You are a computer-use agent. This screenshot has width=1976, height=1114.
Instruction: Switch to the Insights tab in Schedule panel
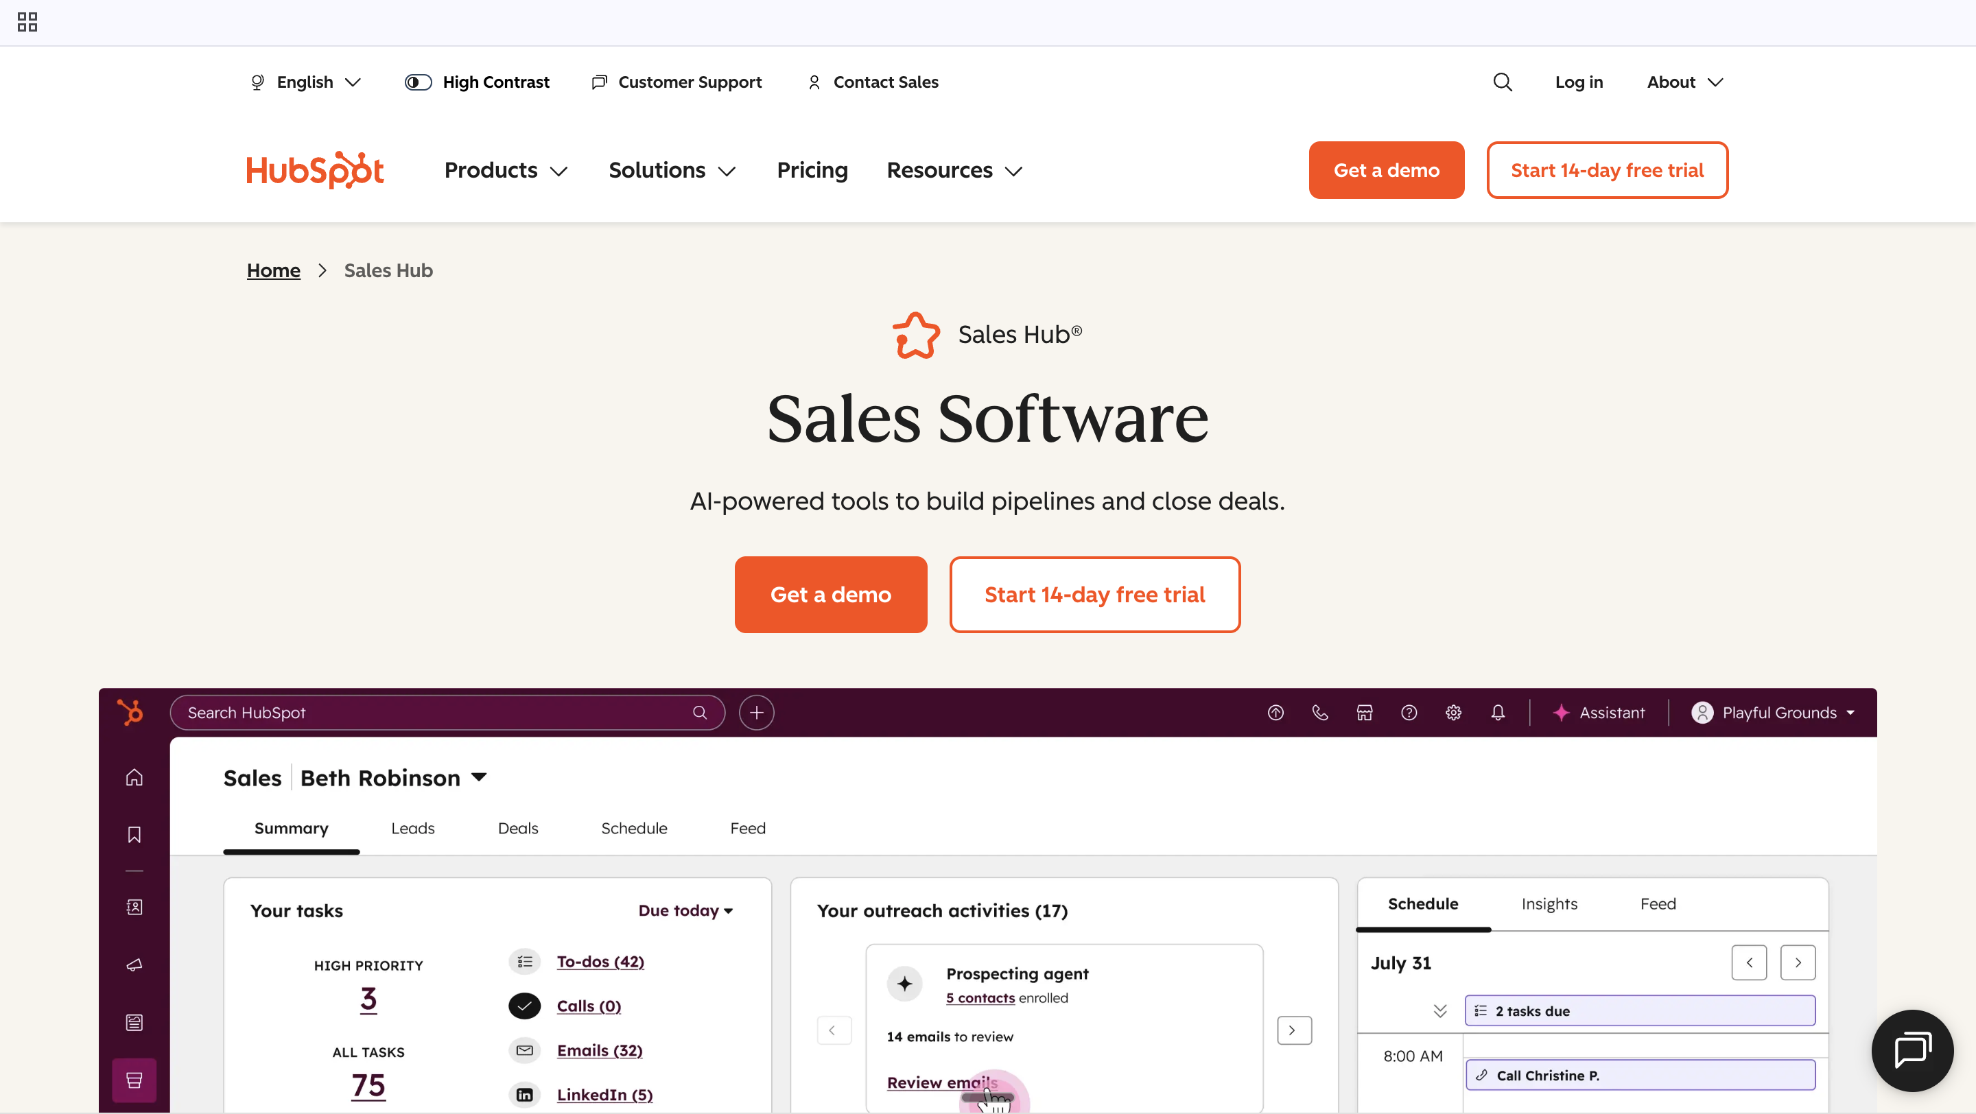[x=1549, y=903]
